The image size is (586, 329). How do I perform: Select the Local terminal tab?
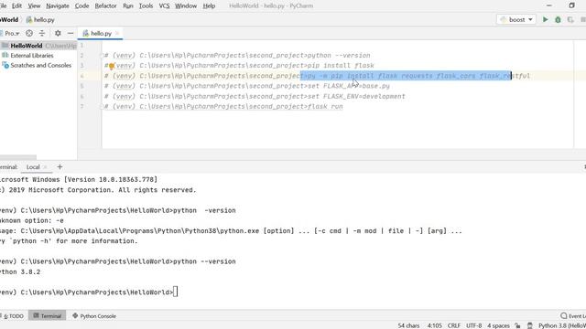(x=33, y=166)
